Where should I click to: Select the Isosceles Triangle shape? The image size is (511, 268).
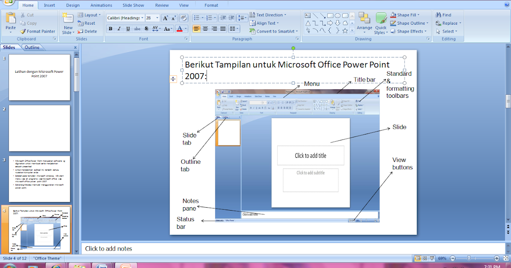pos(308,23)
